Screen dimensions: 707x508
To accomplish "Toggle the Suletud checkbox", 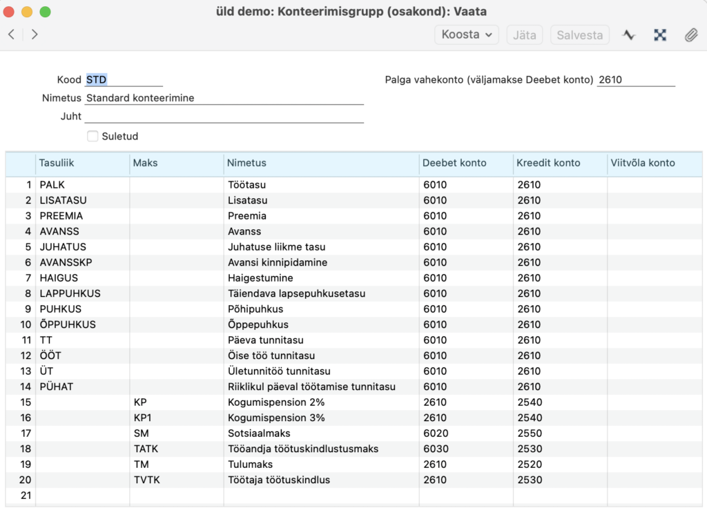I will (93, 136).
